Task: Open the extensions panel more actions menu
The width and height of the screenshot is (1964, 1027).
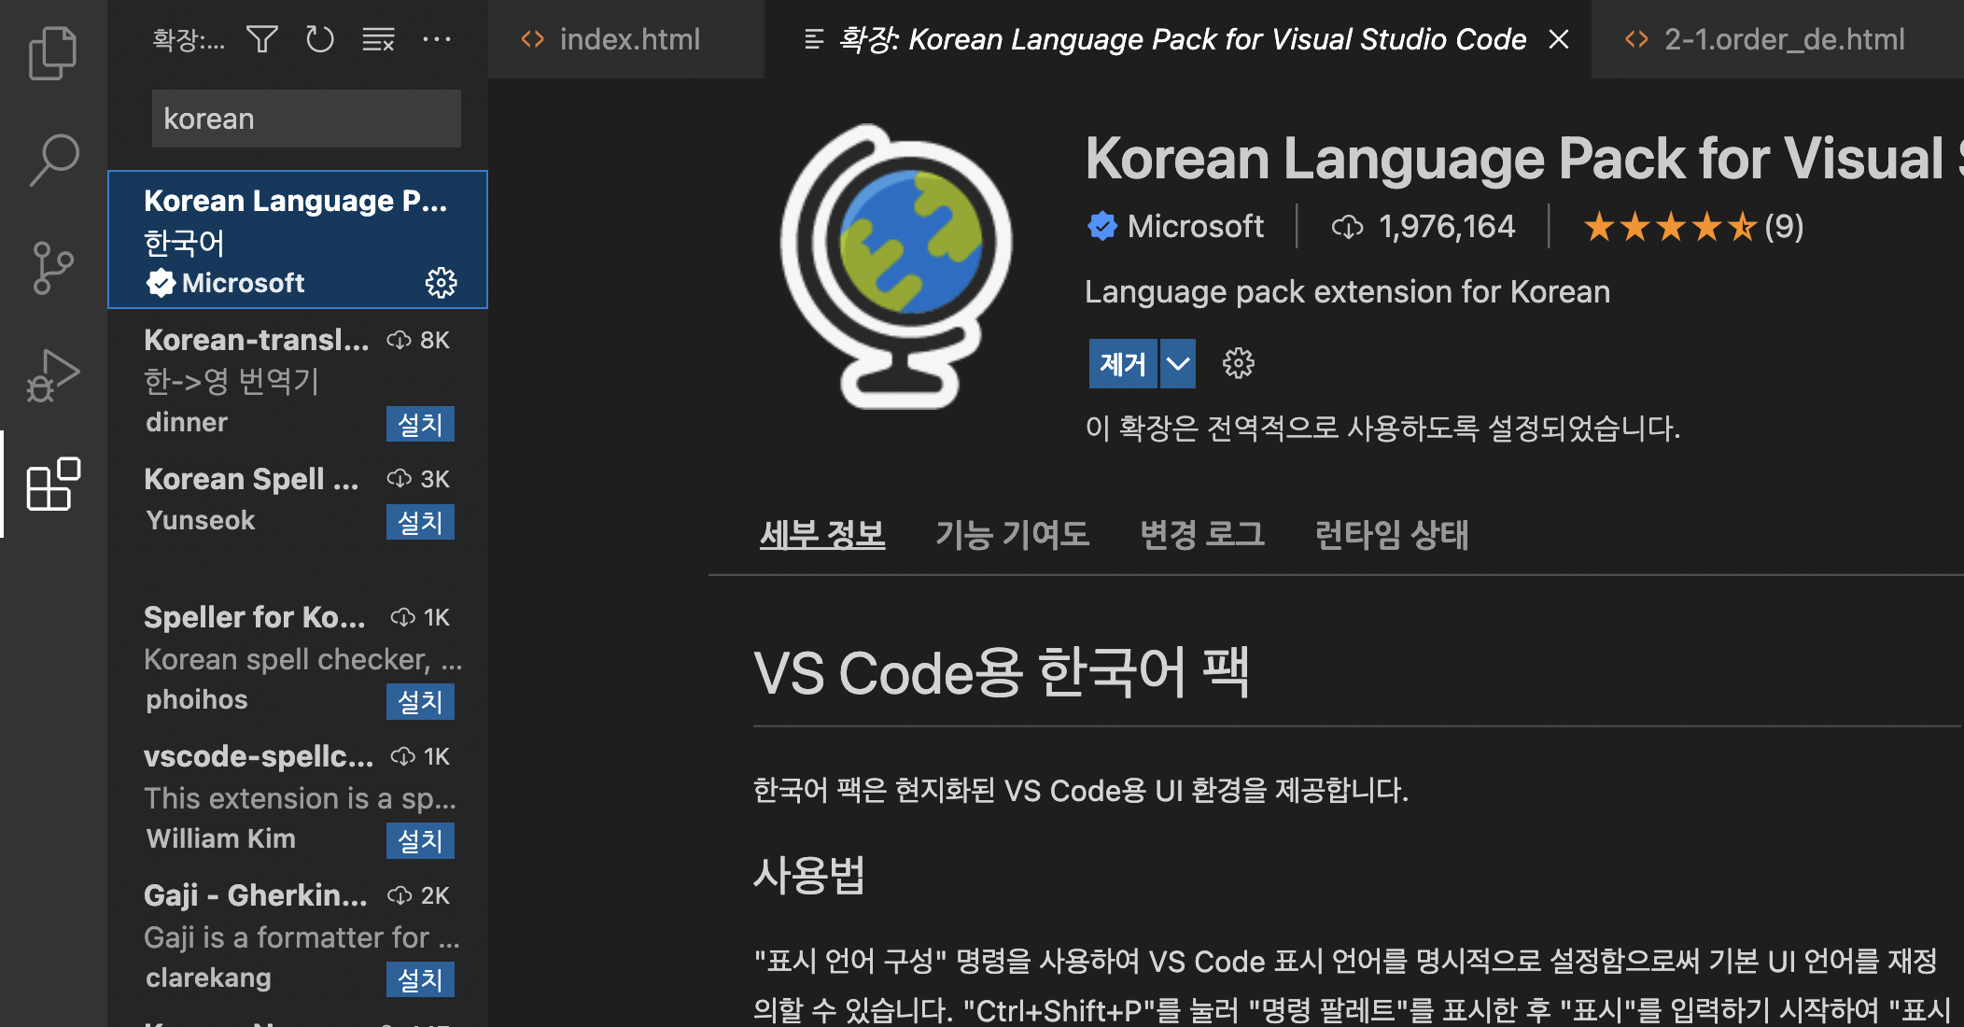Action: click(x=436, y=39)
